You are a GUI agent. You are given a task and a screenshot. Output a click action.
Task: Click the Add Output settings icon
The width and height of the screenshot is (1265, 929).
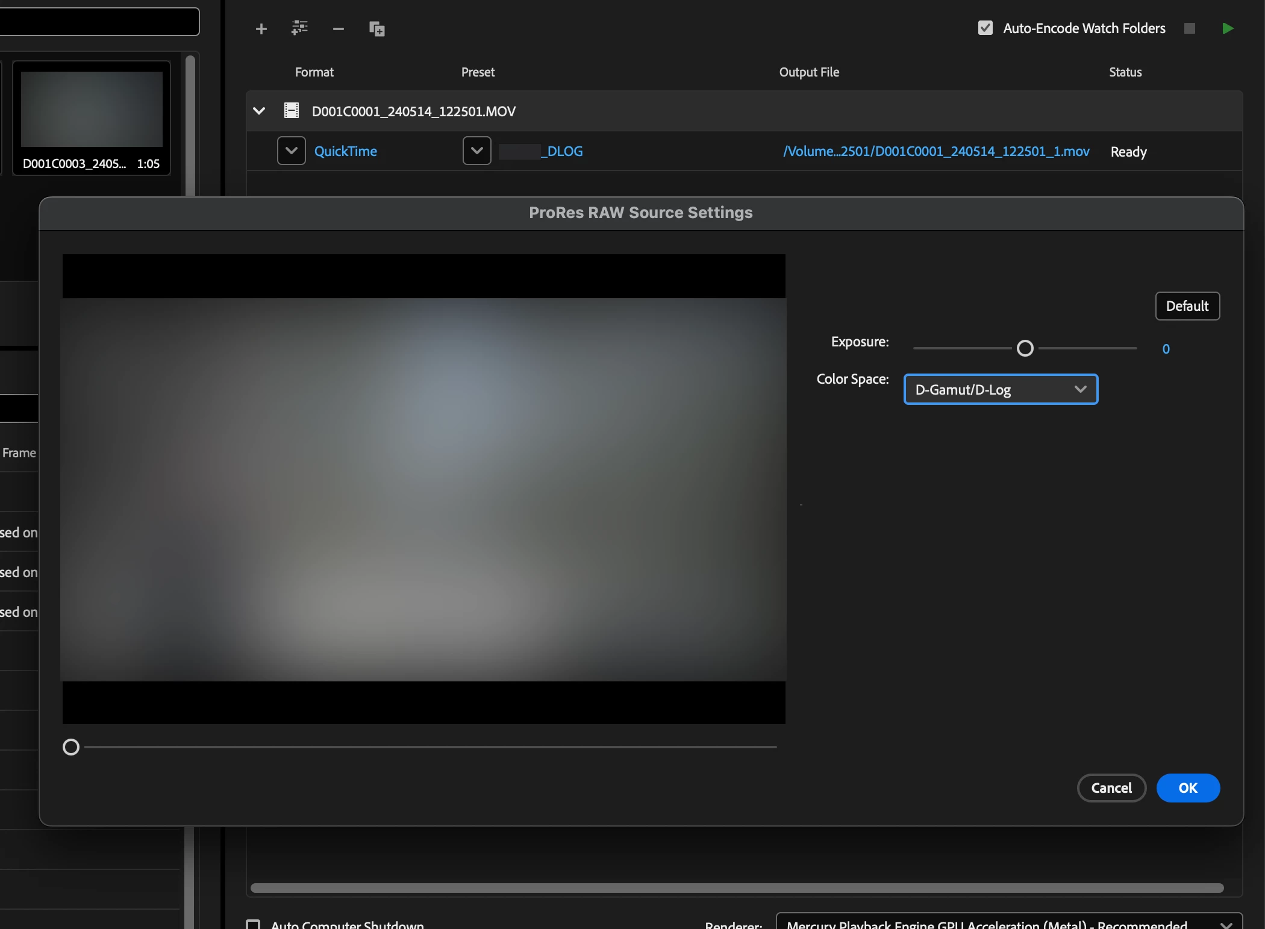[299, 28]
